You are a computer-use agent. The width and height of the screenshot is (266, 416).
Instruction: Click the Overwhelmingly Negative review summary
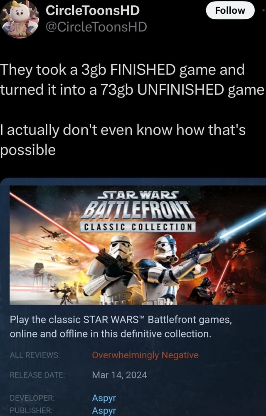click(145, 355)
